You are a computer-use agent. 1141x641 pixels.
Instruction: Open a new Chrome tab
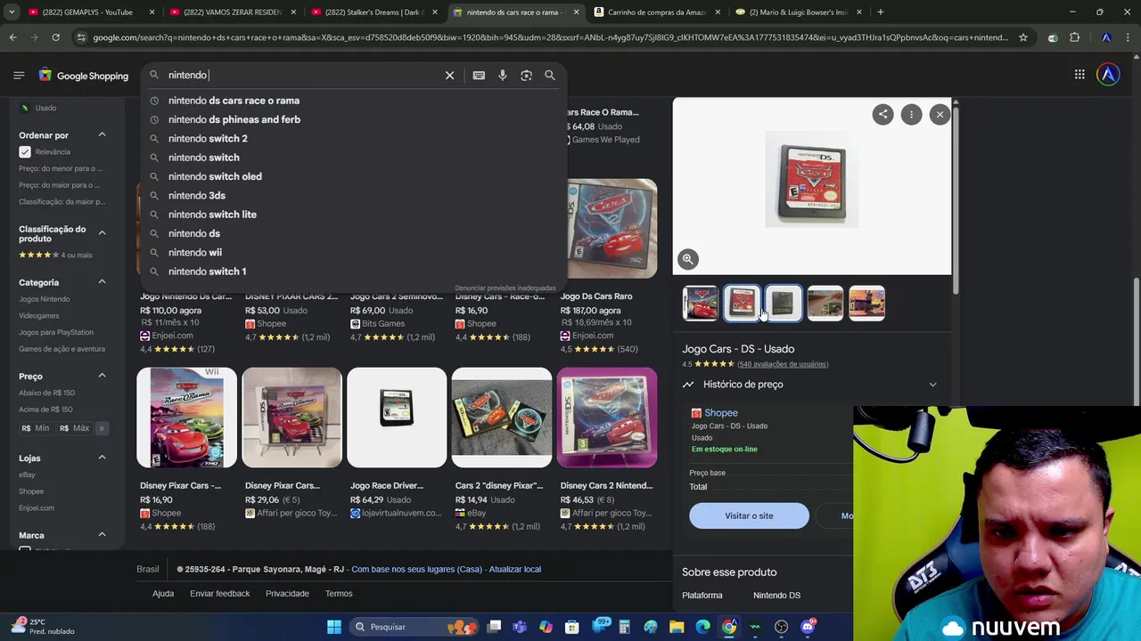pyautogui.click(x=880, y=12)
